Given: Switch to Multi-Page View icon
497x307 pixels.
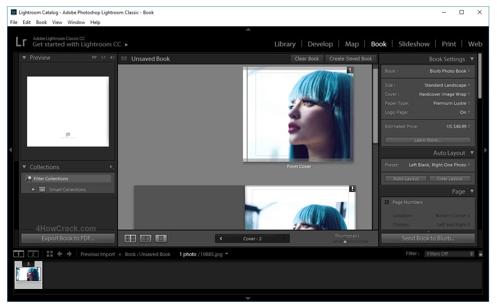Looking at the screenshot, I should pyautogui.click(x=130, y=238).
